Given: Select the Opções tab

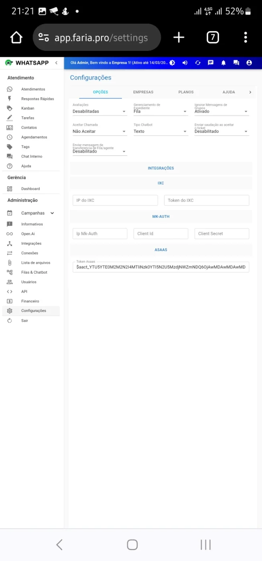Looking at the screenshot, I should click(x=100, y=92).
